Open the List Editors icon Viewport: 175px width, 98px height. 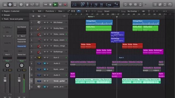point(155,5)
